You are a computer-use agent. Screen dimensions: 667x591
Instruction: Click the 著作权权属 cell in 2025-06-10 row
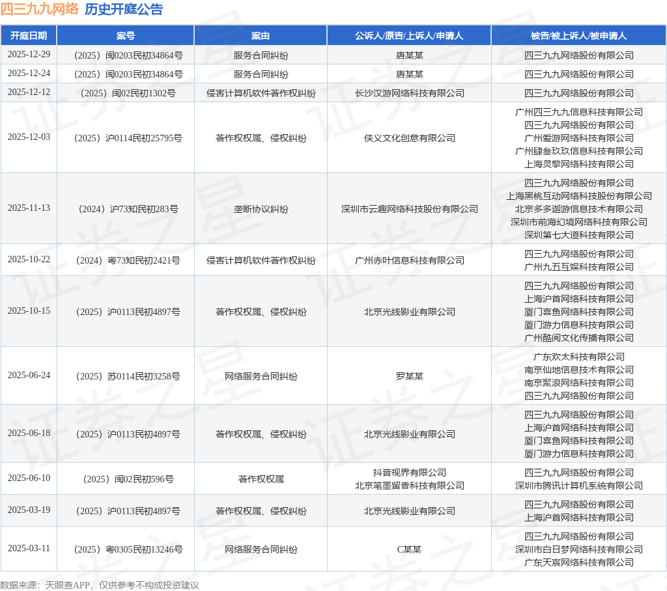[261, 479]
